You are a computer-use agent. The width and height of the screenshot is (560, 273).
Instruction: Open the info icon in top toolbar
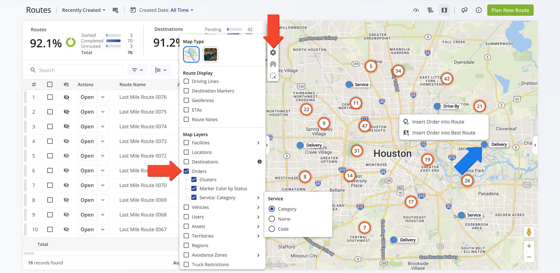coord(479,10)
